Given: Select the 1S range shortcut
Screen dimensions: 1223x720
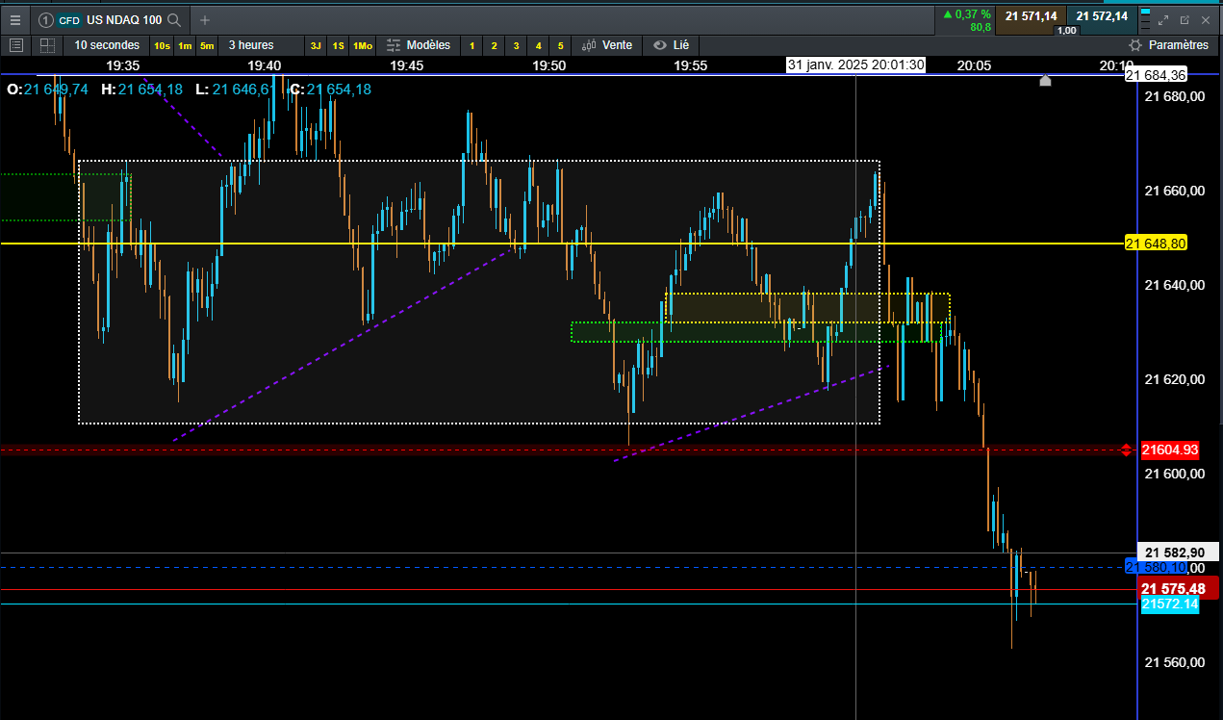Looking at the screenshot, I should tap(338, 45).
